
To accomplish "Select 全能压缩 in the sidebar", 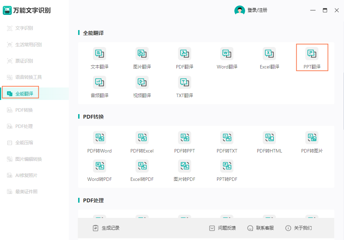I will coord(34,142).
